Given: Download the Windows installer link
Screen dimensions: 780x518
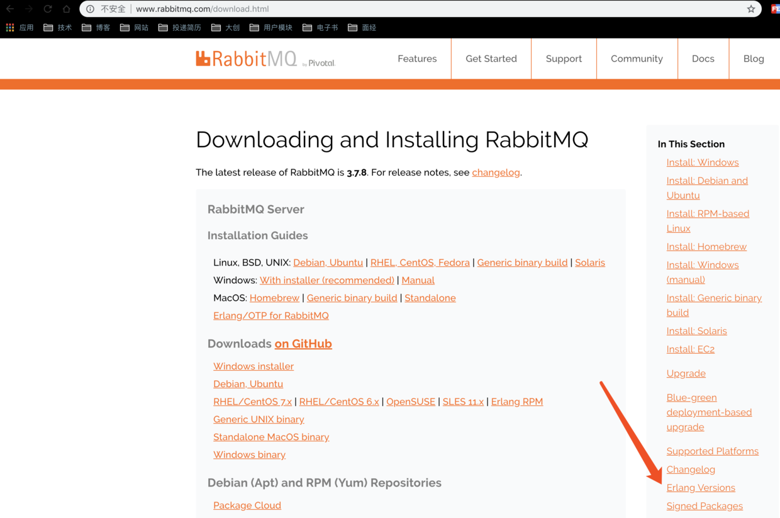Looking at the screenshot, I should coord(253,366).
